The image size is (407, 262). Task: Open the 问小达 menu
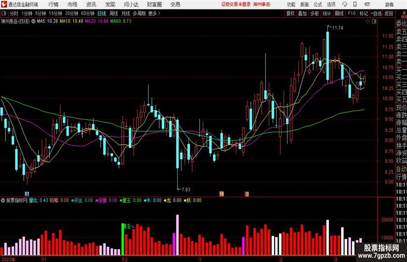tap(131, 4)
